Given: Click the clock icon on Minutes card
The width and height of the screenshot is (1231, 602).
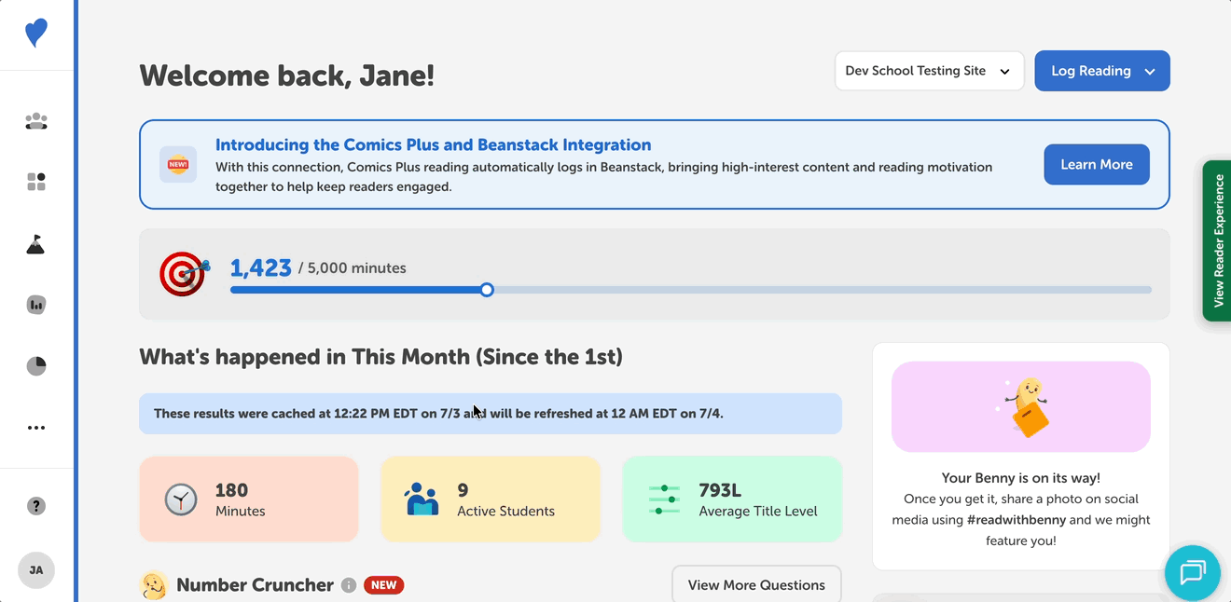Looking at the screenshot, I should click(181, 499).
